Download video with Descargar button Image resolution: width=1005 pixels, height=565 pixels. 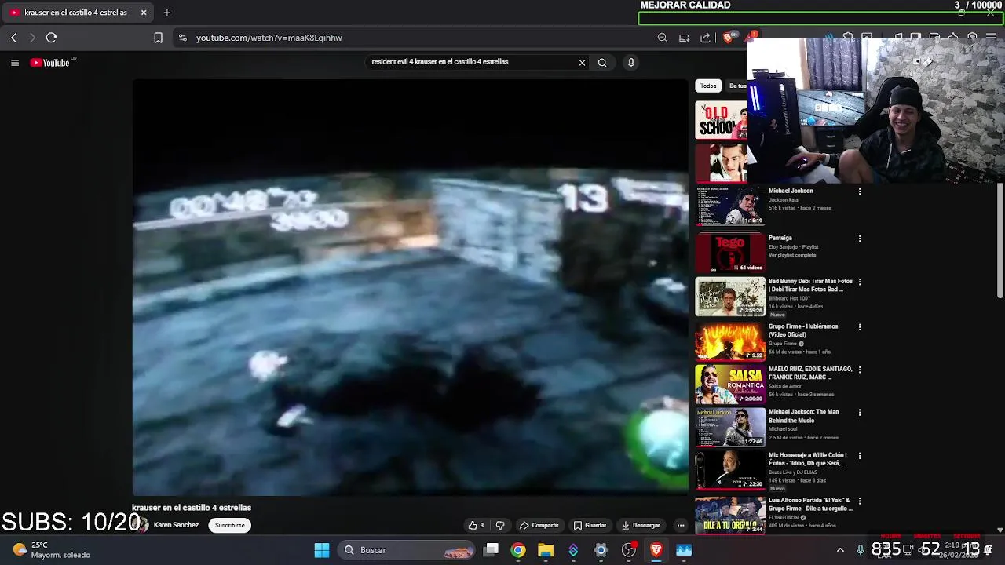pyautogui.click(x=641, y=526)
